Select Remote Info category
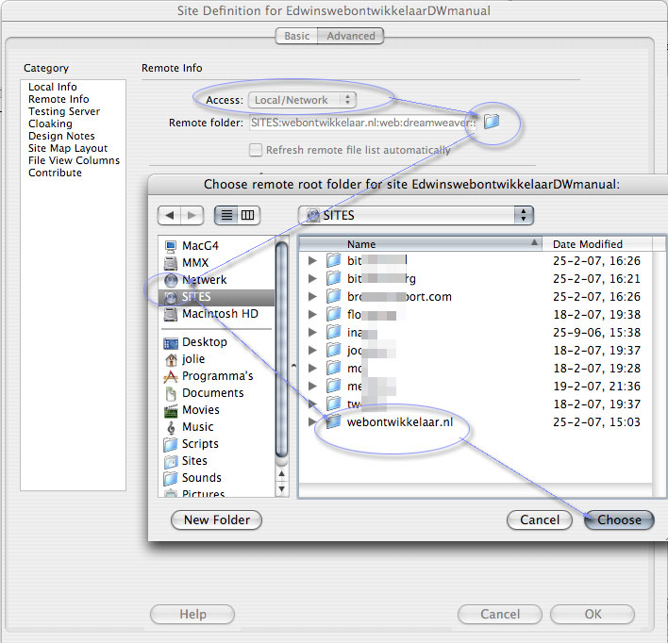 point(58,99)
